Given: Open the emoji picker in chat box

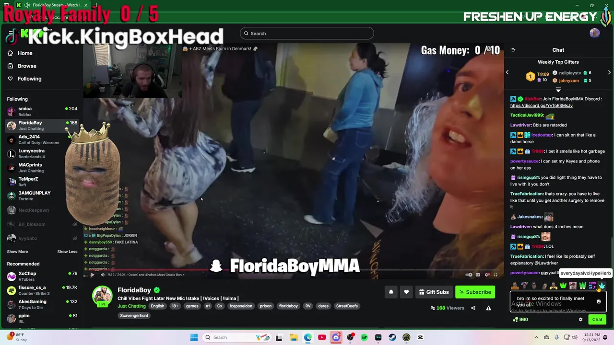Looking at the screenshot, I should tap(599, 301).
